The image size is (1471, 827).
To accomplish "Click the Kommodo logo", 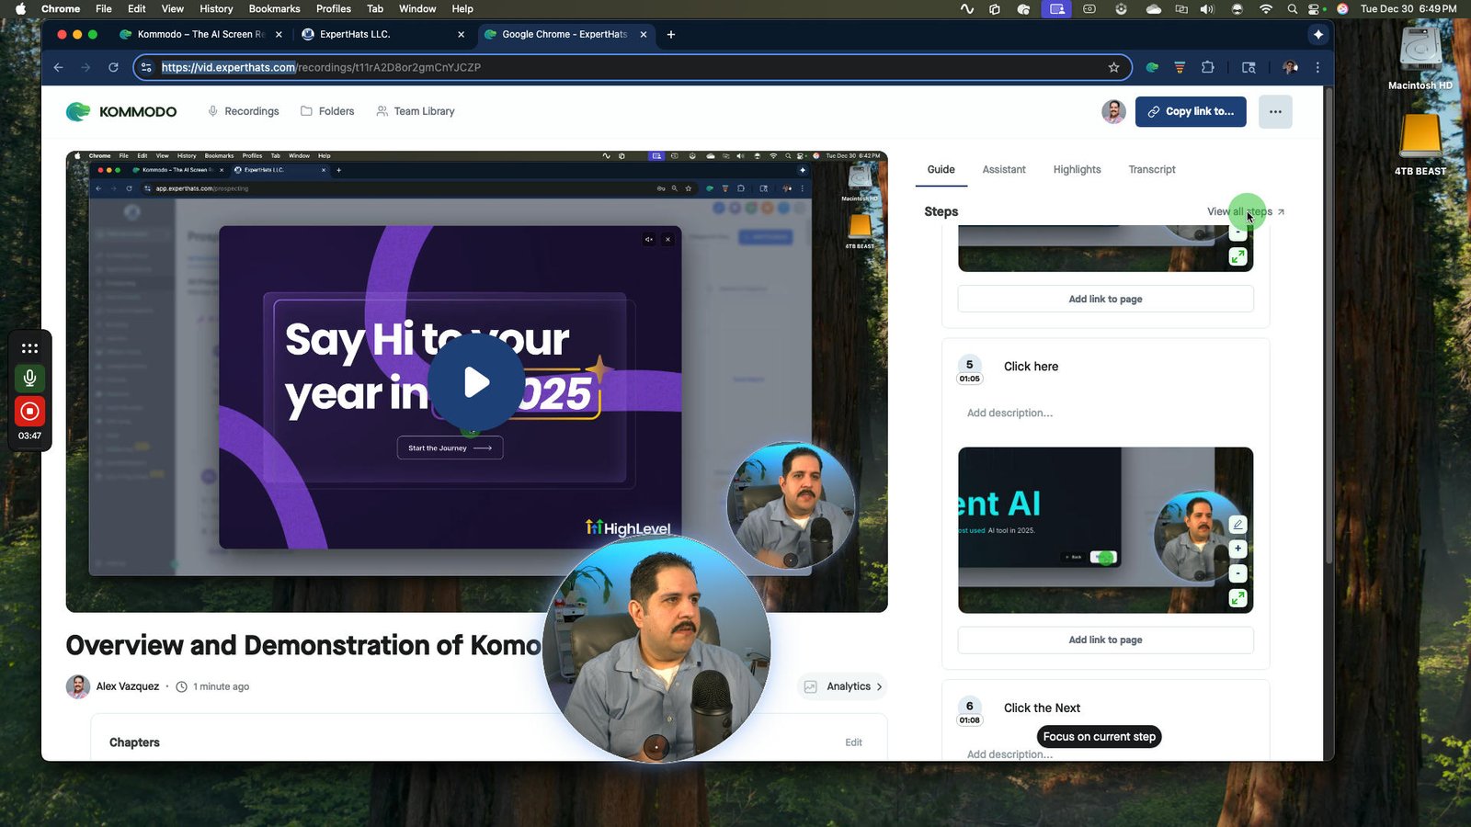I will (121, 111).
